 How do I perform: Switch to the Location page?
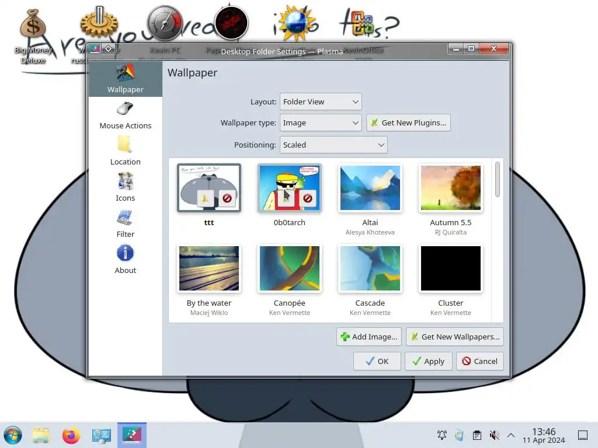(x=126, y=152)
